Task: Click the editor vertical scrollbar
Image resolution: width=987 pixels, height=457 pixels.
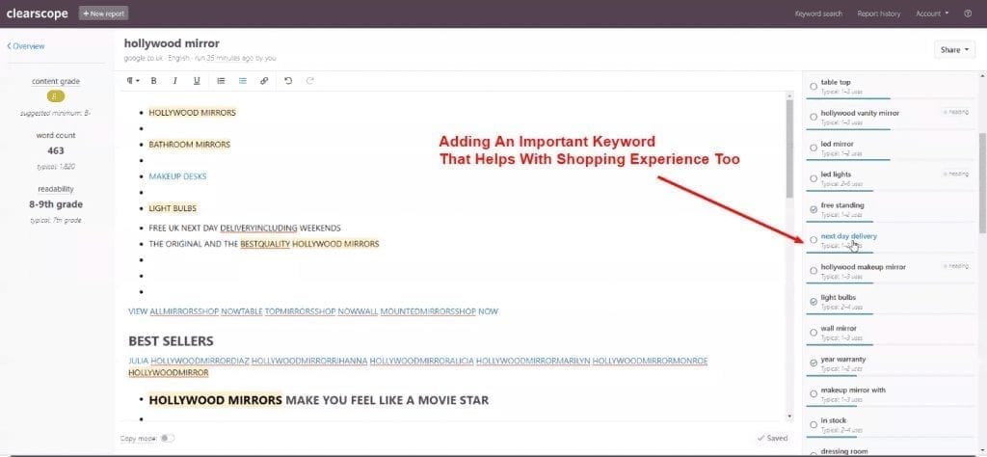Action: (x=790, y=149)
